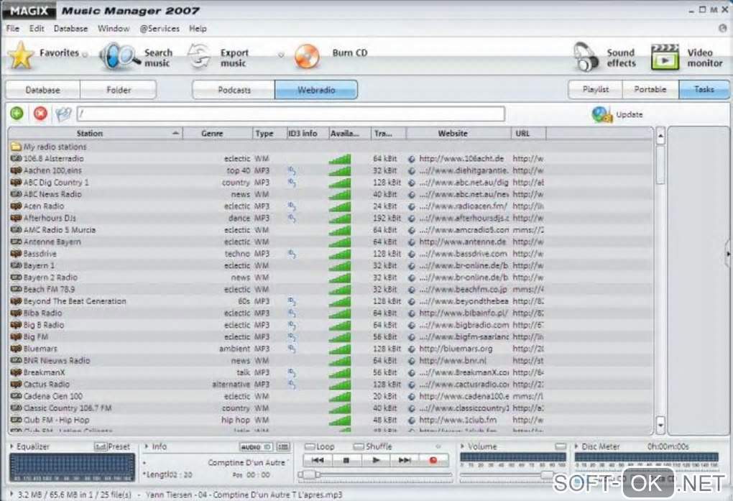
Task: Click the equalizer bands display
Action: [x=72, y=467]
